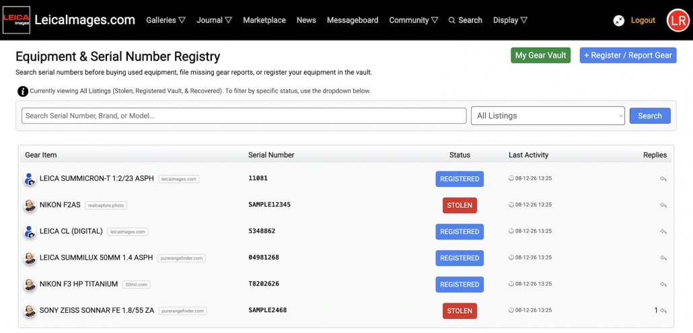Screen dimensions: 693x333
Task: Click the STOLEN badge for NIKON F2AS
Action: pos(460,205)
